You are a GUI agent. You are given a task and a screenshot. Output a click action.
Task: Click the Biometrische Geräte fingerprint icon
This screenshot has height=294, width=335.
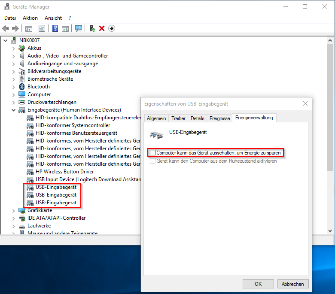click(22, 79)
